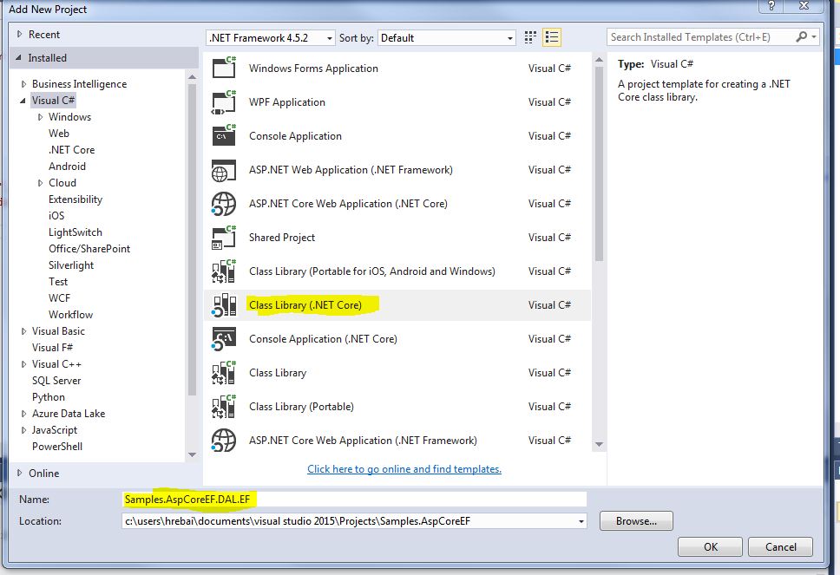Click the Console Application (.NET Core) icon

coord(224,339)
